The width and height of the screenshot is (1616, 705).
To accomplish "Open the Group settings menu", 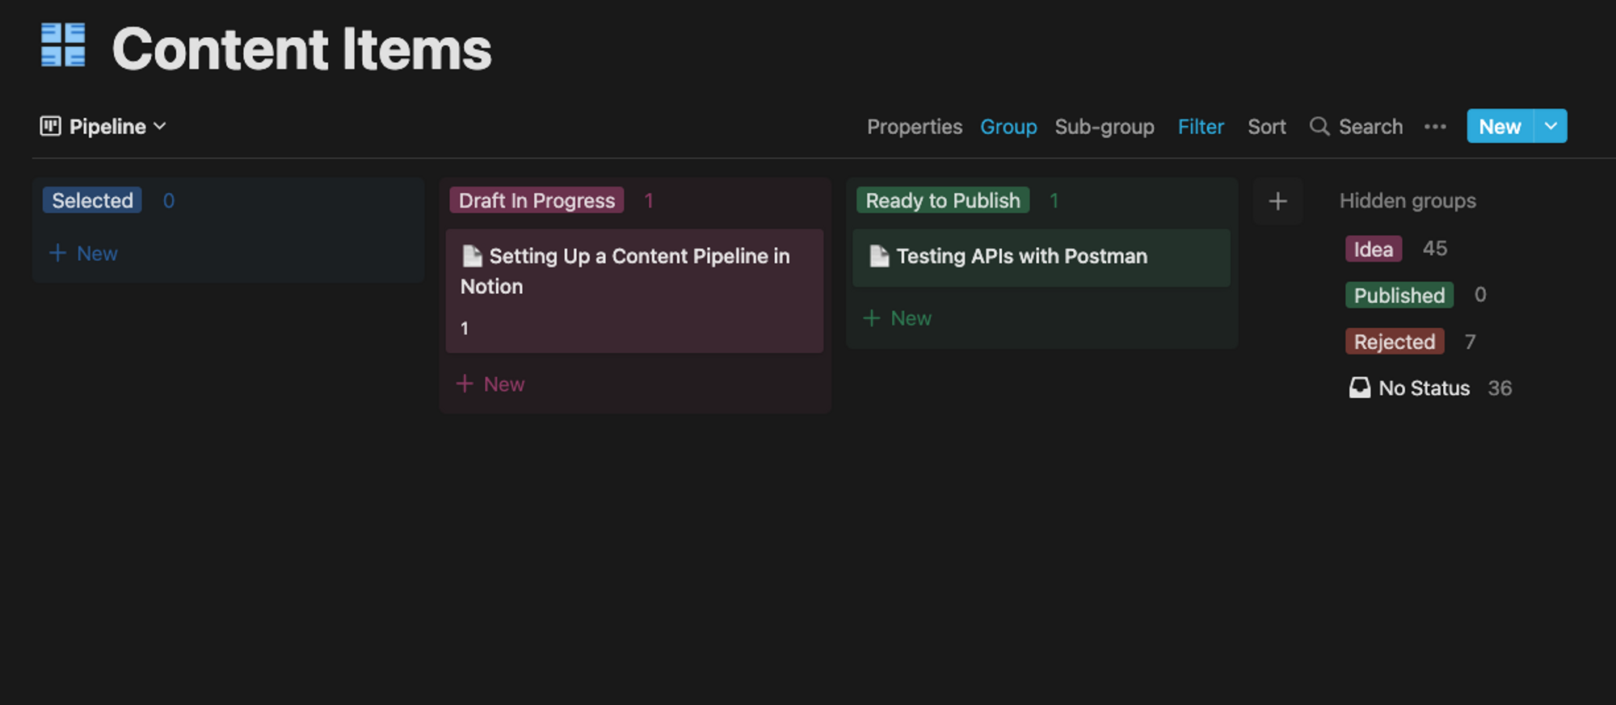I will (1008, 127).
